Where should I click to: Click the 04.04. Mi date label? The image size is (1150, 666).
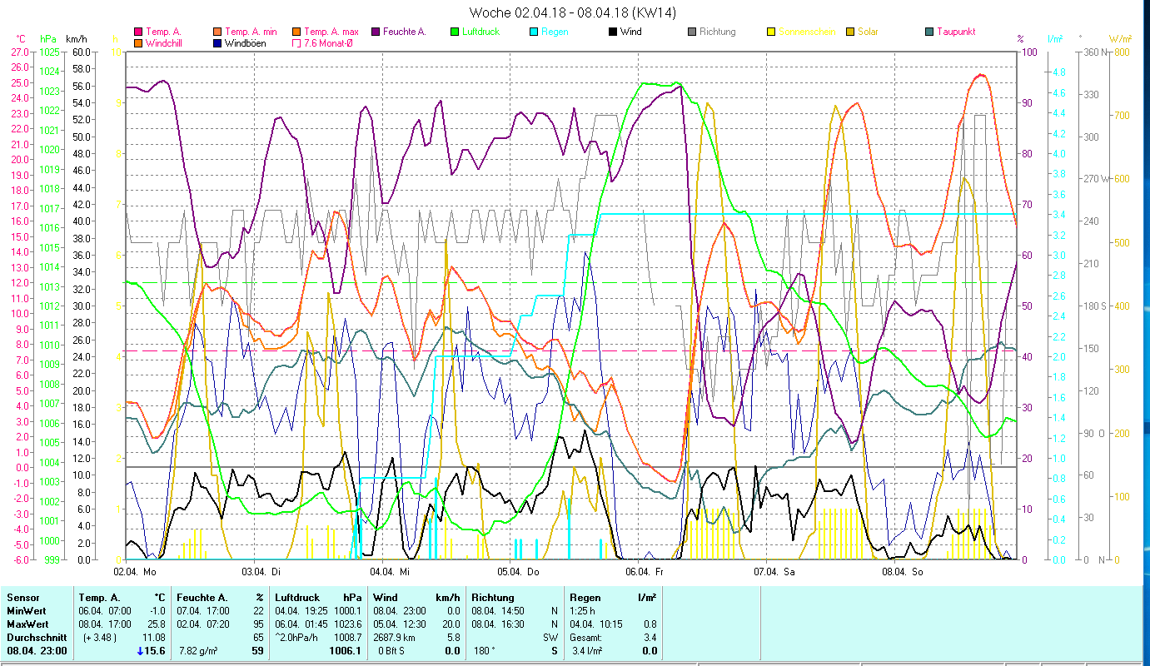391,572
